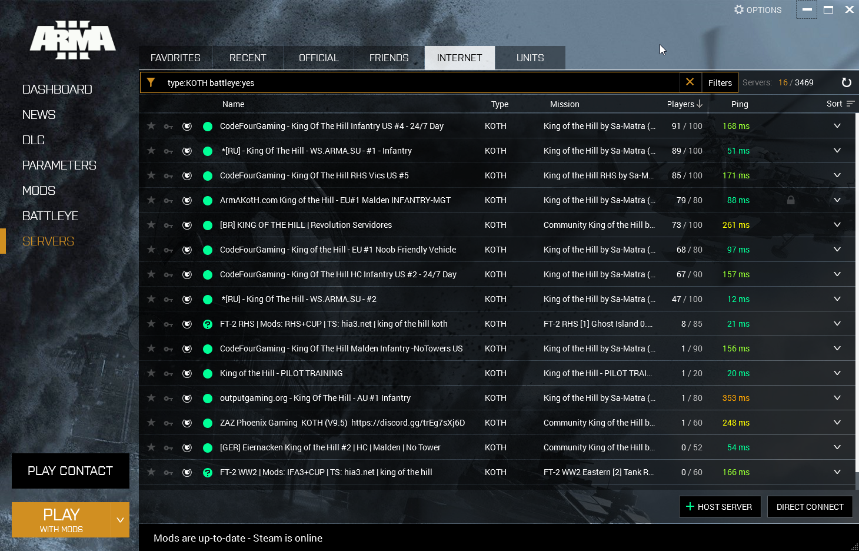Click BattlEye icon for *[RU] WS.ARMA.SU #1 Infantry
This screenshot has width=859, height=551.
pos(187,151)
